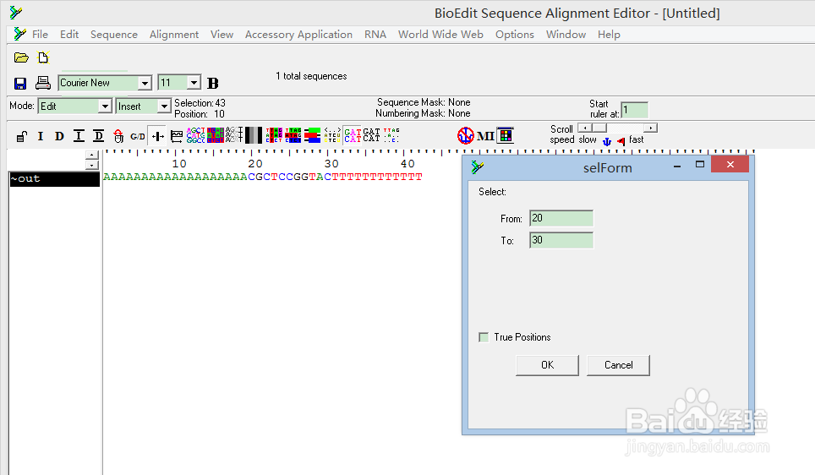The width and height of the screenshot is (815, 475).
Task: Open the Sequence menu
Action: coord(114,35)
